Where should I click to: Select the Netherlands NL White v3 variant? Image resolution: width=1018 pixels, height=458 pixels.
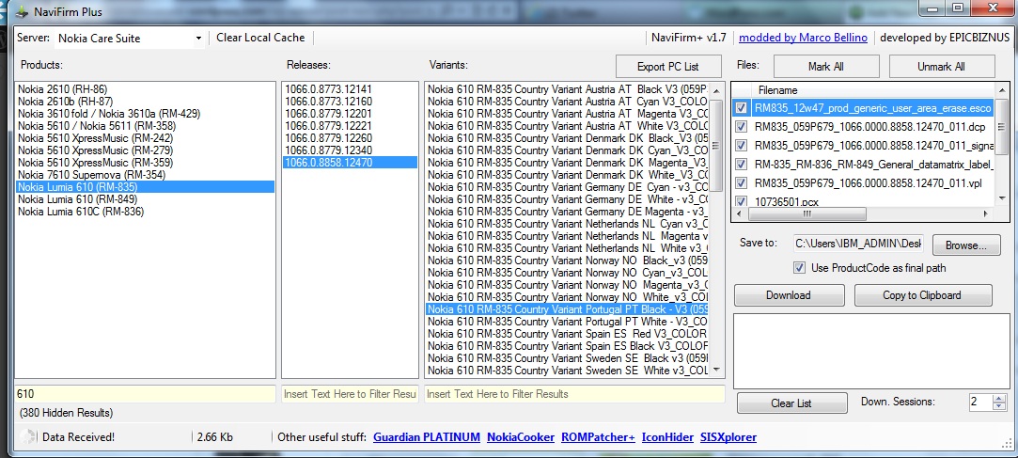click(568, 248)
